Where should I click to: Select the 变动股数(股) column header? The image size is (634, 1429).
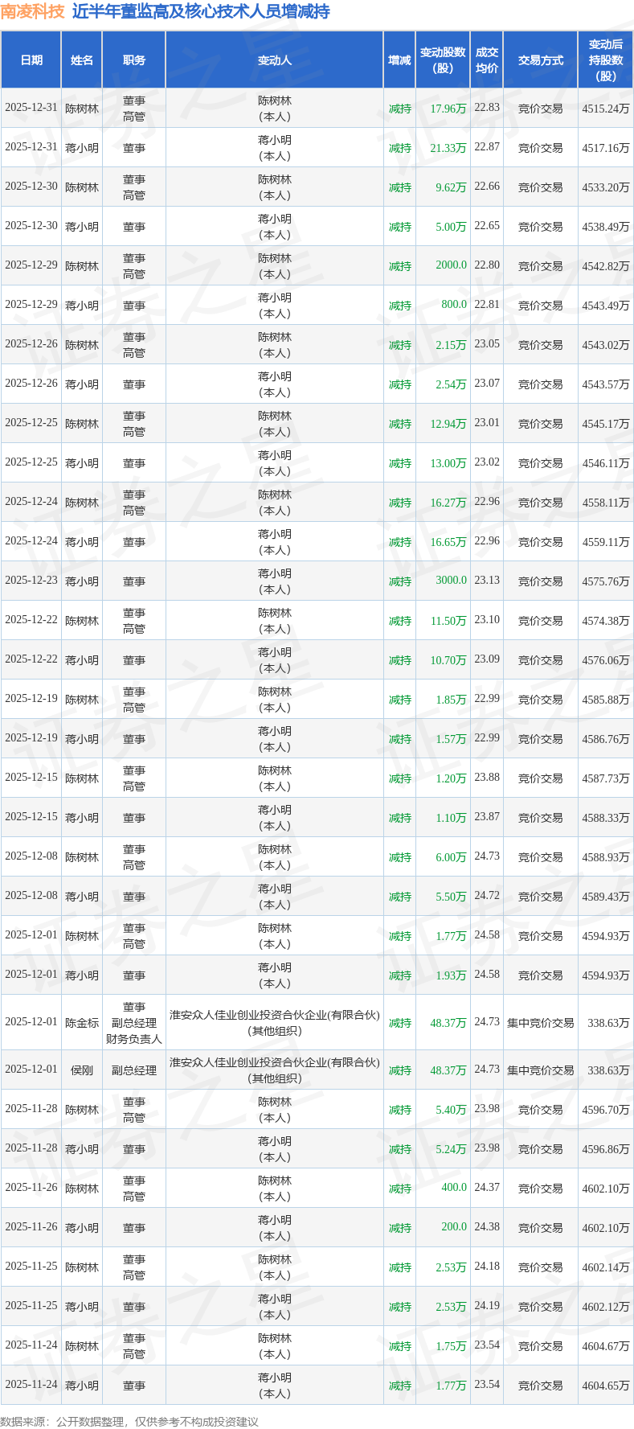pyautogui.click(x=444, y=60)
